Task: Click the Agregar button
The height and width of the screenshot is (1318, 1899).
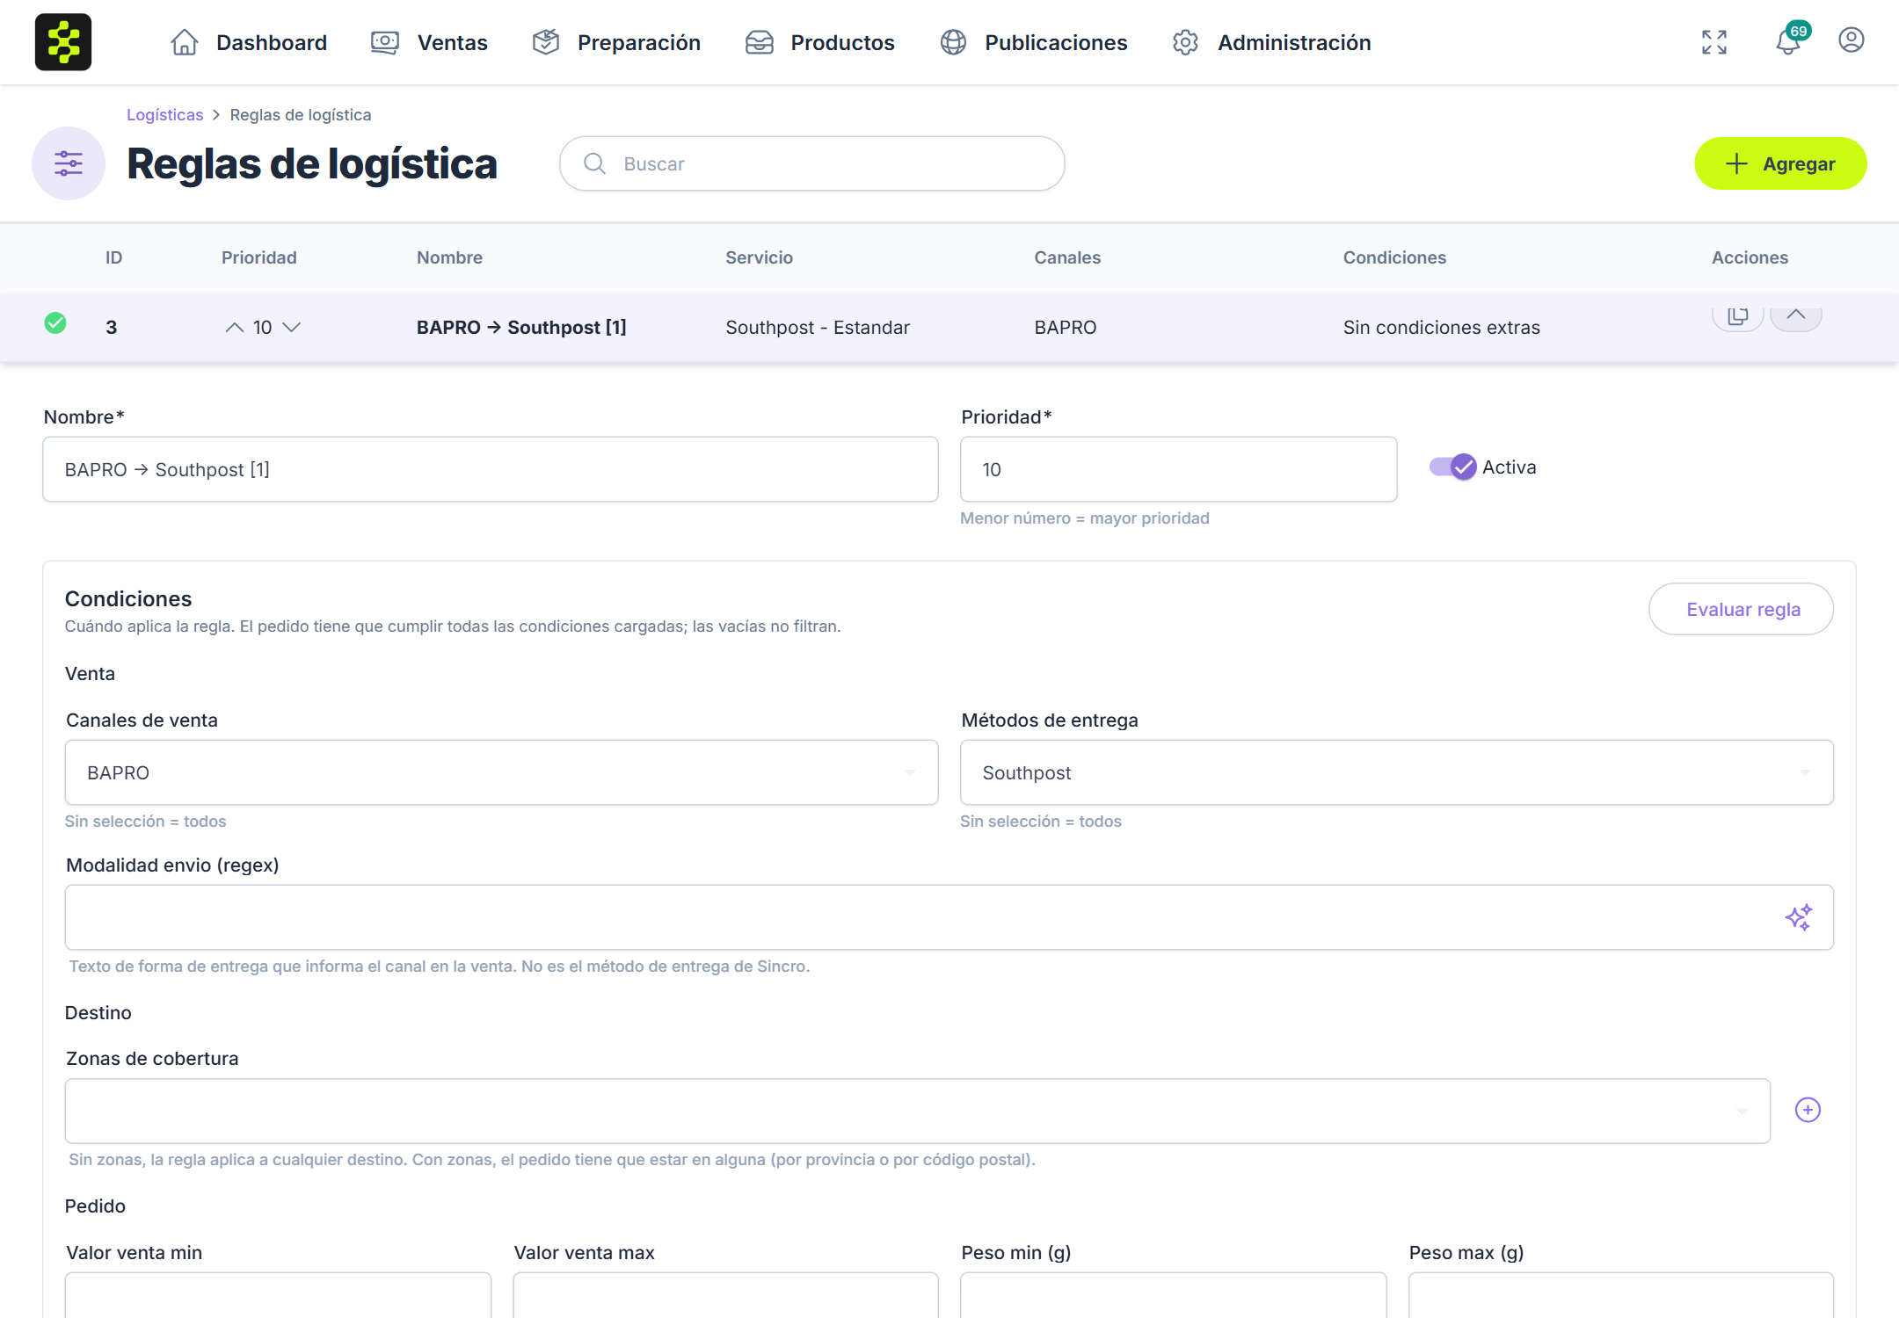Action: click(1780, 163)
